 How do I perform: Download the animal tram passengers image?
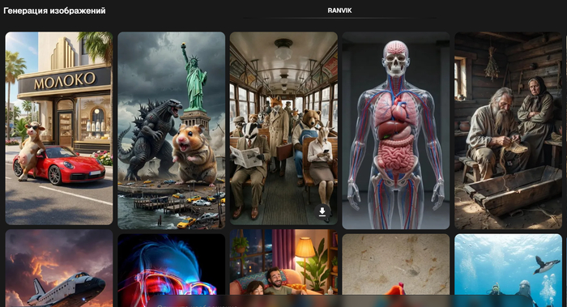tap(322, 211)
